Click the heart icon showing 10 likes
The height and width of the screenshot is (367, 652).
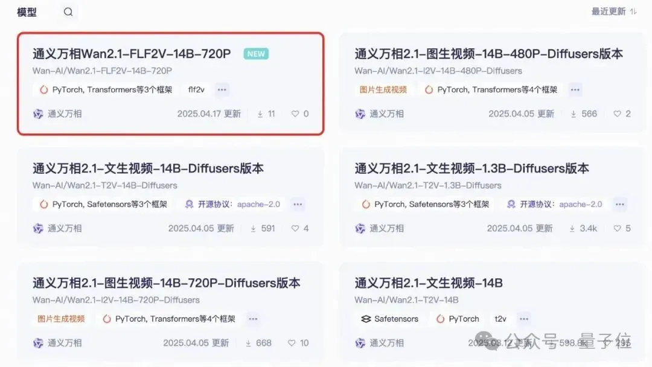tap(292, 343)
